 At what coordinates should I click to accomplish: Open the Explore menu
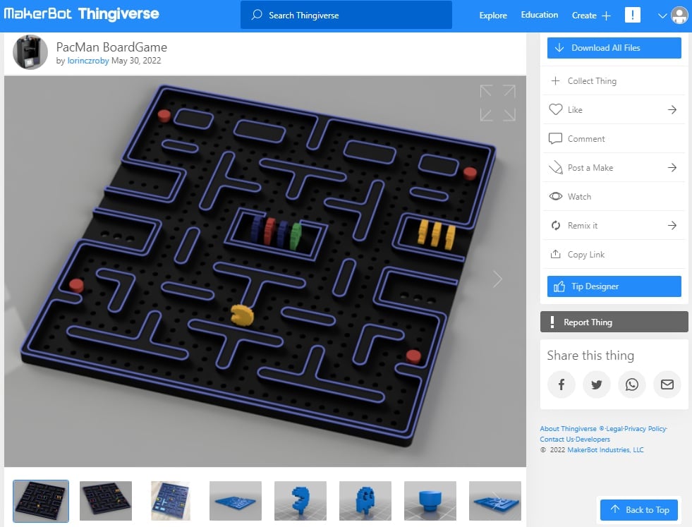tap(493, 15)
